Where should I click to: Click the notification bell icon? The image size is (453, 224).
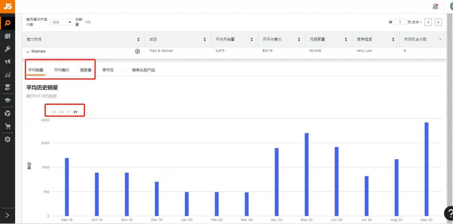[435, 6]
